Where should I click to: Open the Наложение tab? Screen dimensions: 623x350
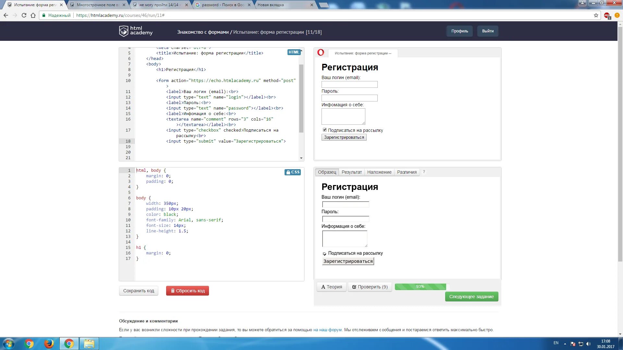tap(379, 172)
